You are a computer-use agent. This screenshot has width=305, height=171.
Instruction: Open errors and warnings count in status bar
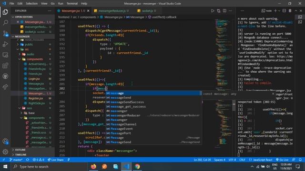click(x=39, y=160)
